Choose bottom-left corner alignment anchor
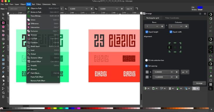Screen dimensions: 214x112 click(x=170, y=51)
